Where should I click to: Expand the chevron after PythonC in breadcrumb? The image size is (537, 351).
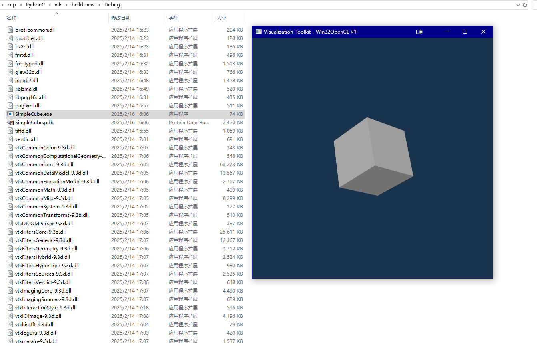tap(50, 5)
